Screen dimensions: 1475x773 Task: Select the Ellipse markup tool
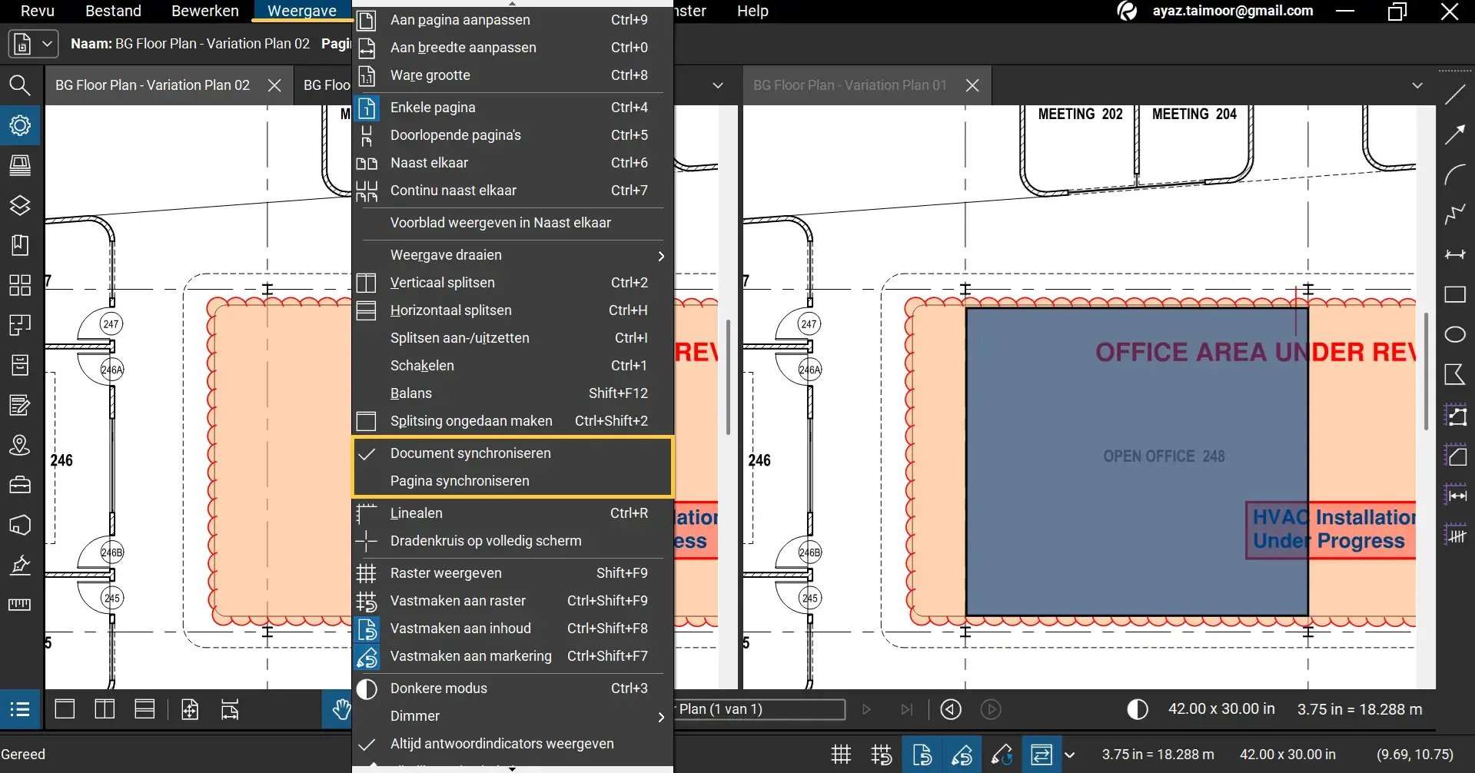pos(1455,335)
